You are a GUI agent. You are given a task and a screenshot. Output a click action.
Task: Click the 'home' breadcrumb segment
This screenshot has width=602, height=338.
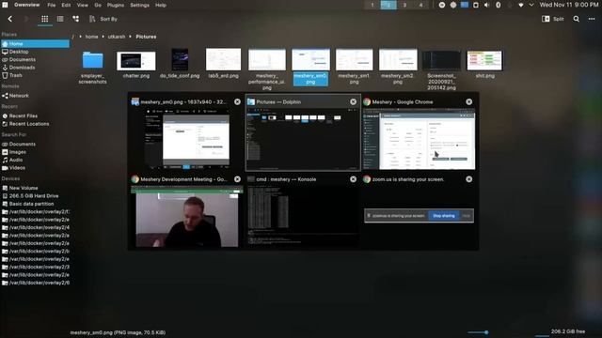pos(91,37)
